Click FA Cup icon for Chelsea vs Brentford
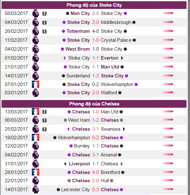 [35, 172]
